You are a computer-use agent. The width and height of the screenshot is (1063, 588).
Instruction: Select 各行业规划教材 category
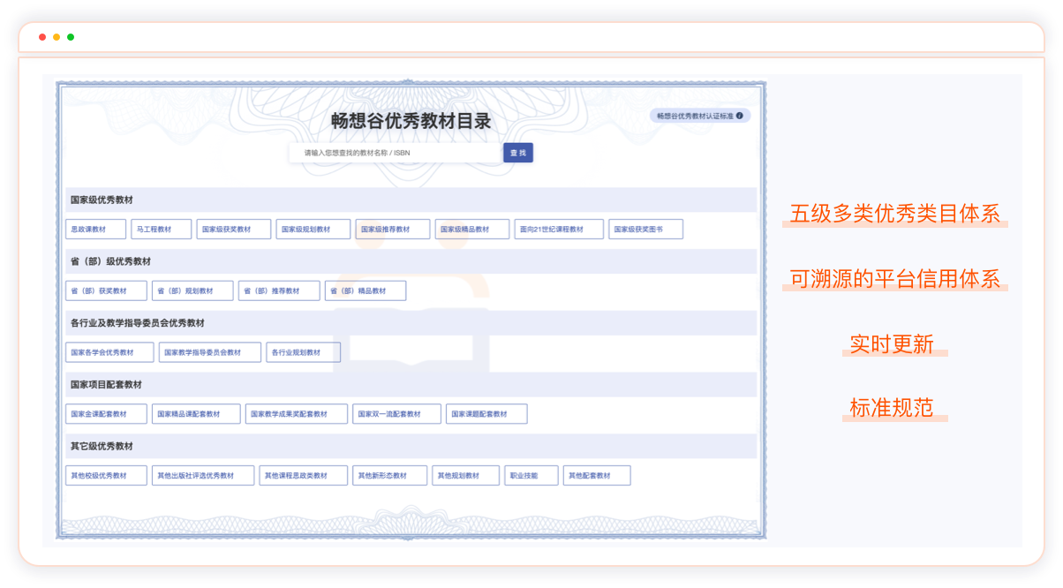[303, 352]
